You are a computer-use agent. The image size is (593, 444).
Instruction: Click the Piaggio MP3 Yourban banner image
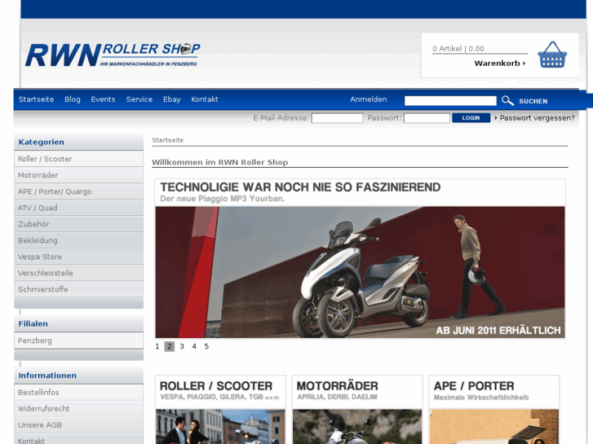click(x=360, y=272)
